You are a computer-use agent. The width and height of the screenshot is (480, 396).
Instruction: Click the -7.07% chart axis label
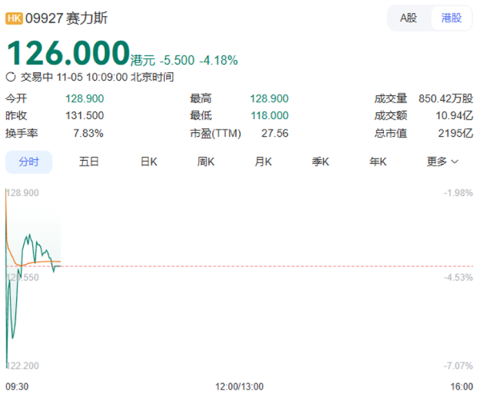point(458,366)
